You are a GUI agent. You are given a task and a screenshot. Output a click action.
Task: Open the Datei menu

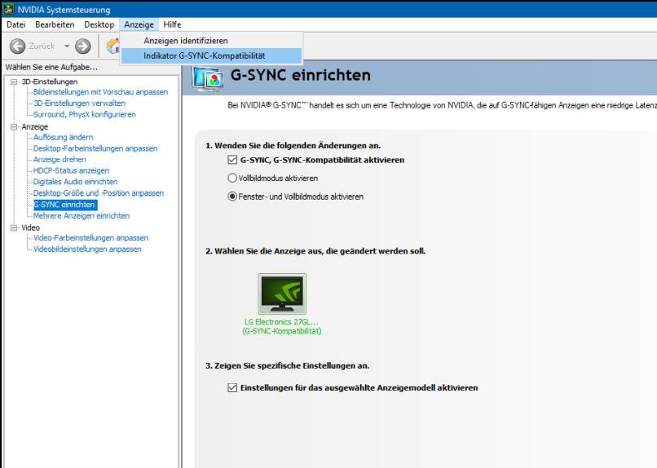pyautogui.click(x=16, y=24)
